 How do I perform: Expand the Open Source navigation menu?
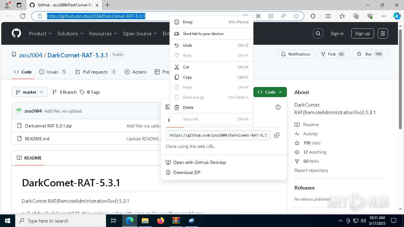click(x=140, y=33)
